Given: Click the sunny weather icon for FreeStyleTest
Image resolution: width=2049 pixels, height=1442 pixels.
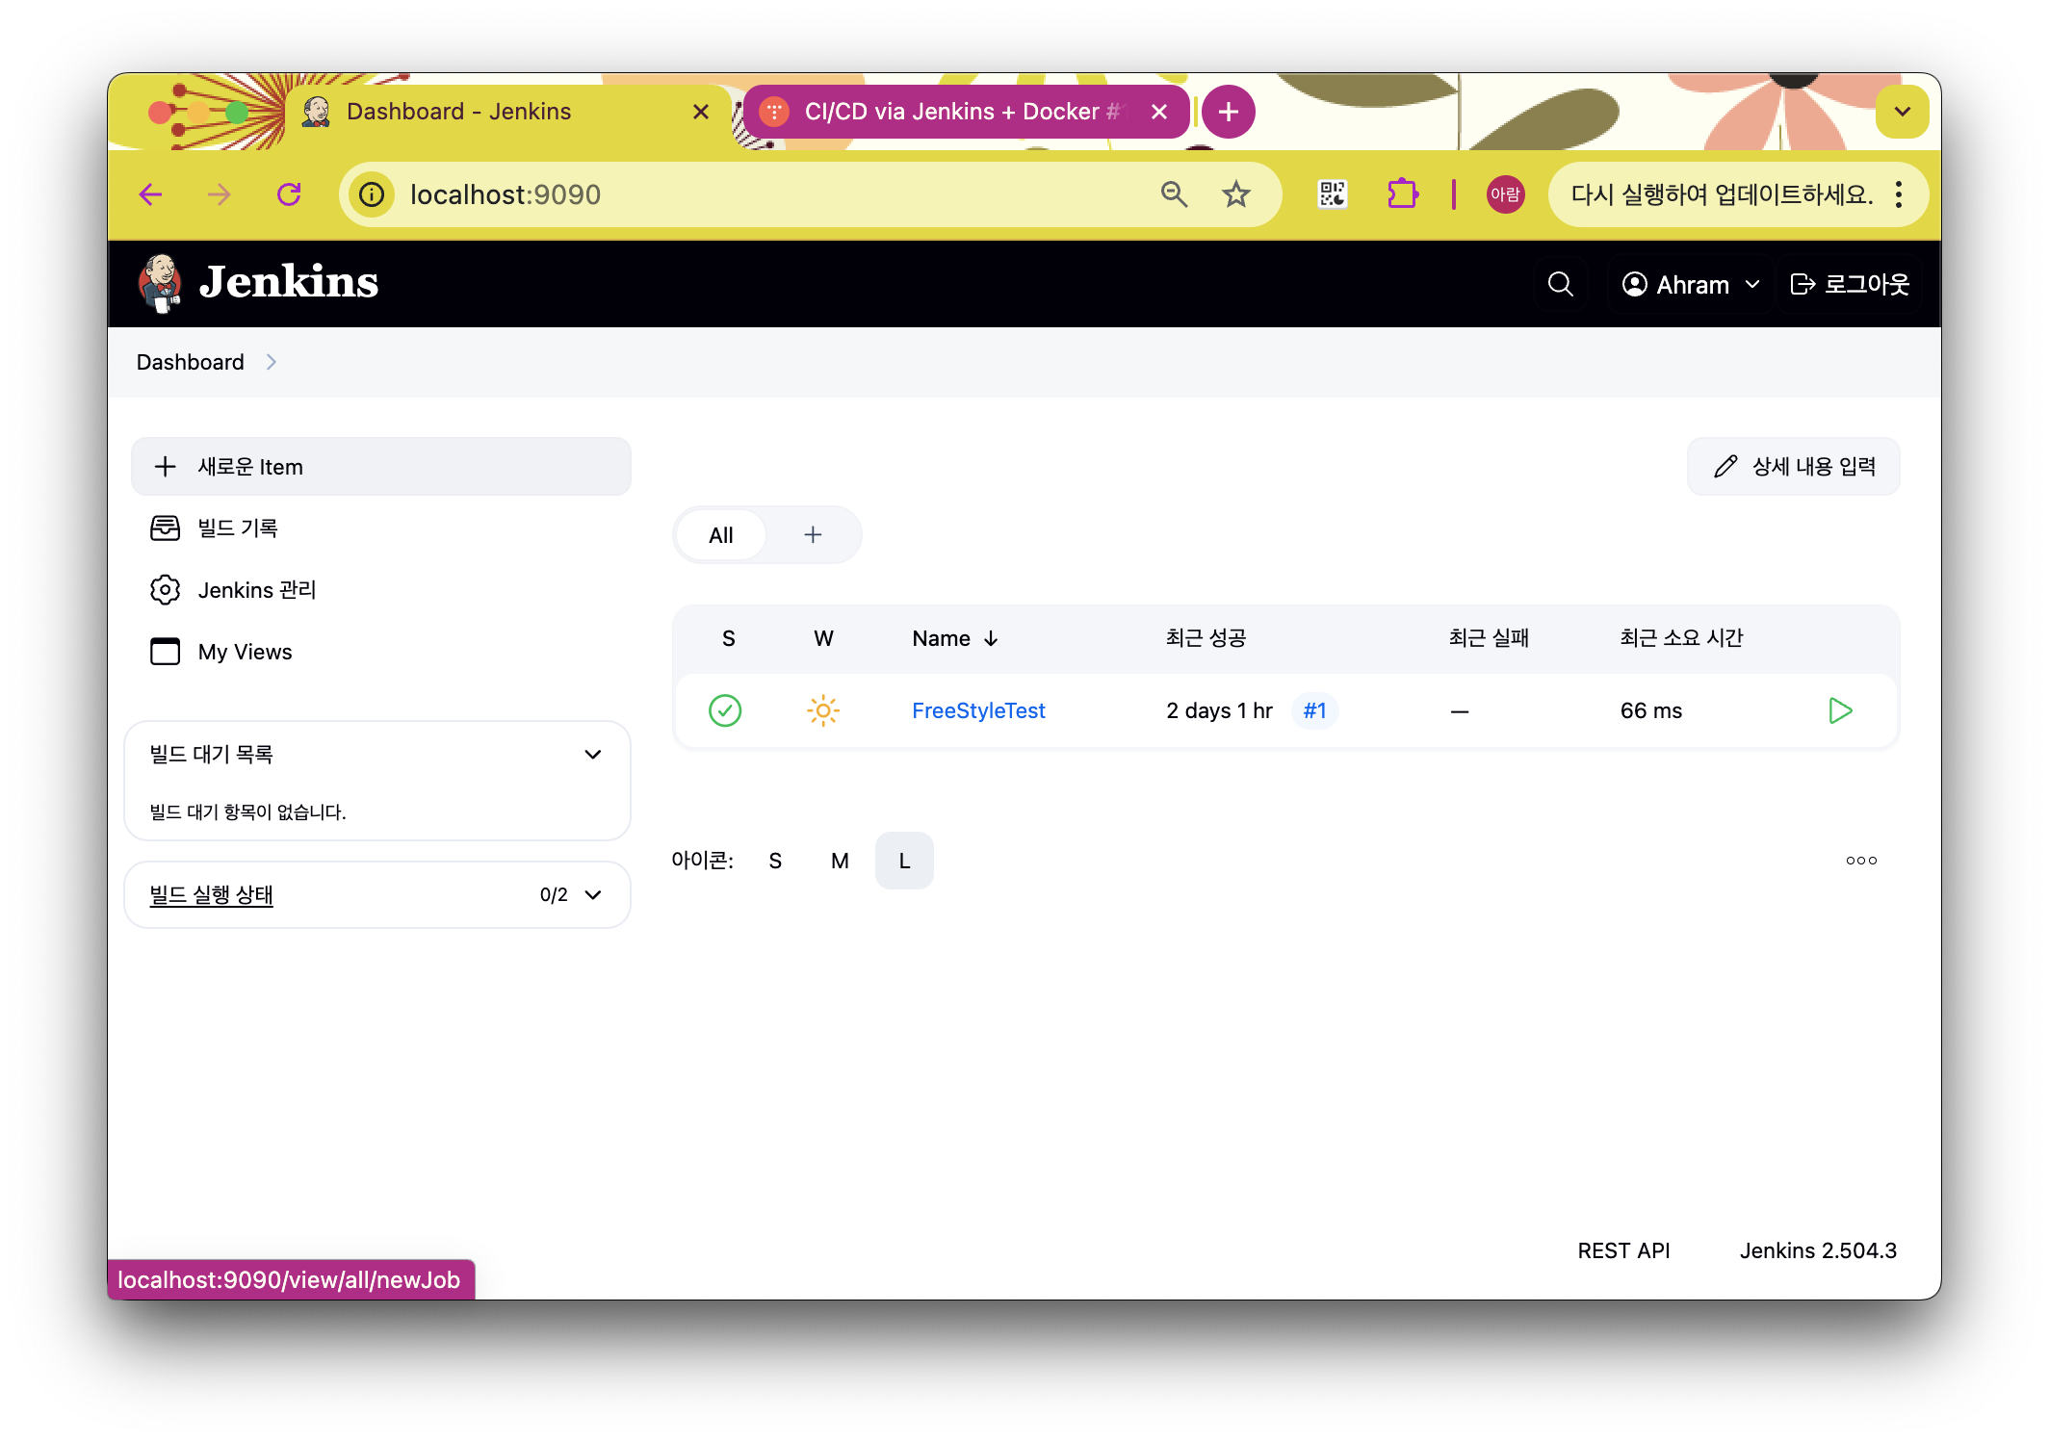Looking at the screenshot, I should [x=823, y=710].
